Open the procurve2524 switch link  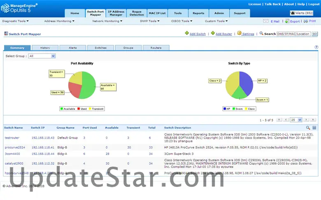point(15,147)
